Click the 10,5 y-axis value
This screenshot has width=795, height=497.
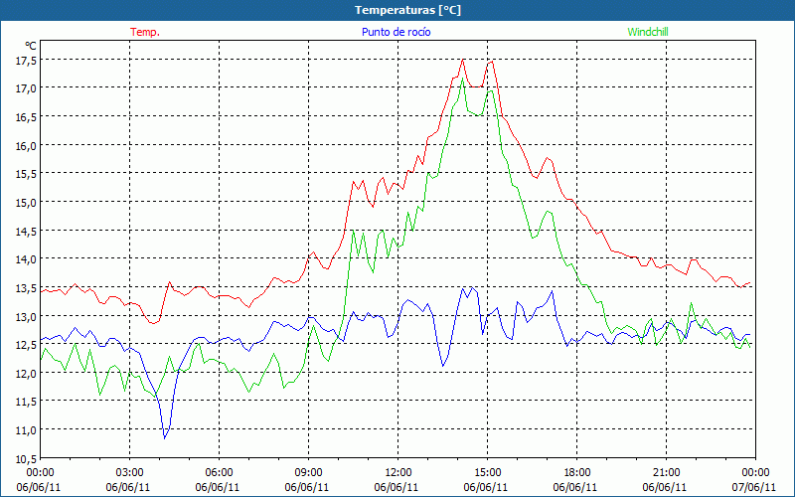(x=26, y=458)
